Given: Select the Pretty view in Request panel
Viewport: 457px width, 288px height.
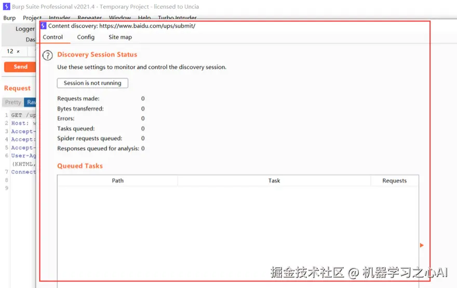Looking at the screenshot, I should coord(13,102).
